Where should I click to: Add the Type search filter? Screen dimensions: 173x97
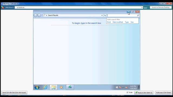pos(127,22)
